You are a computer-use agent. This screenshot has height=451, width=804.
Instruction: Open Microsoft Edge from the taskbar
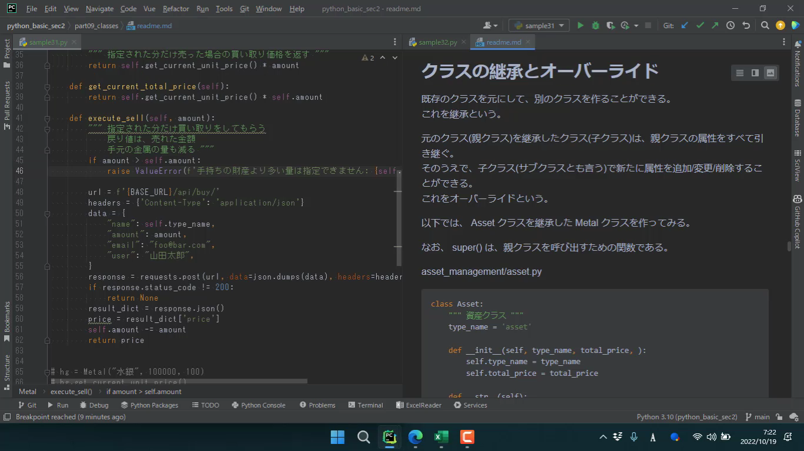click(x=416, y=437)
